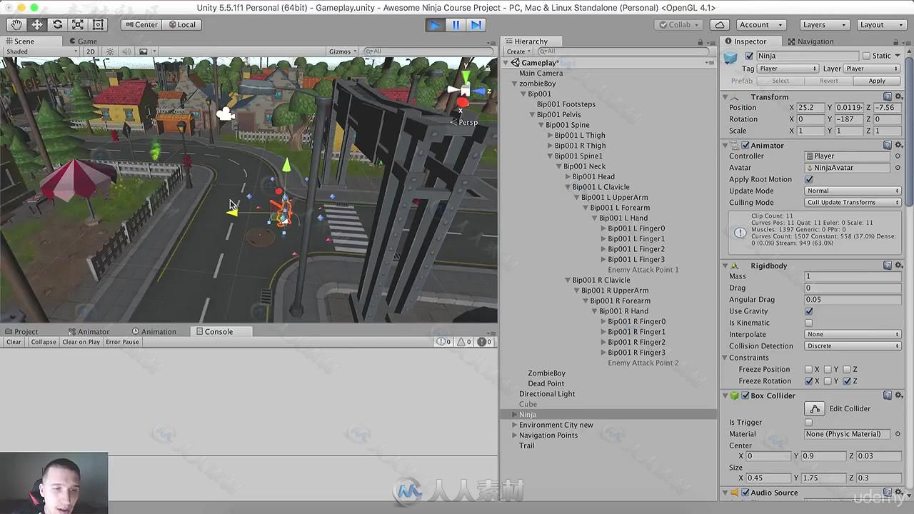The height and width of the screenshot is (514, 914).
Task: Switch to the Animation tab
Action: click(154, 331)
